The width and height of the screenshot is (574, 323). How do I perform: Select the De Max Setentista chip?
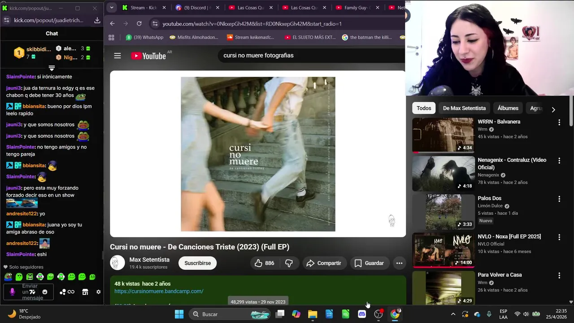[x=464, y=108]
